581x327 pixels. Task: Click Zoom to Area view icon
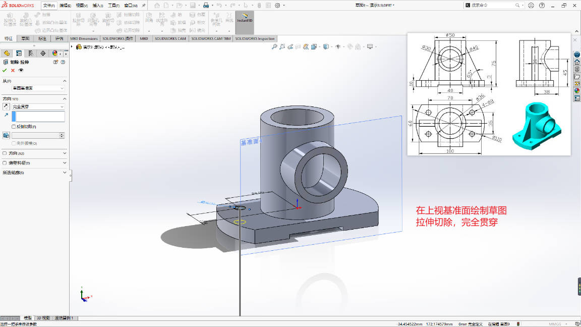pos(282,47)
